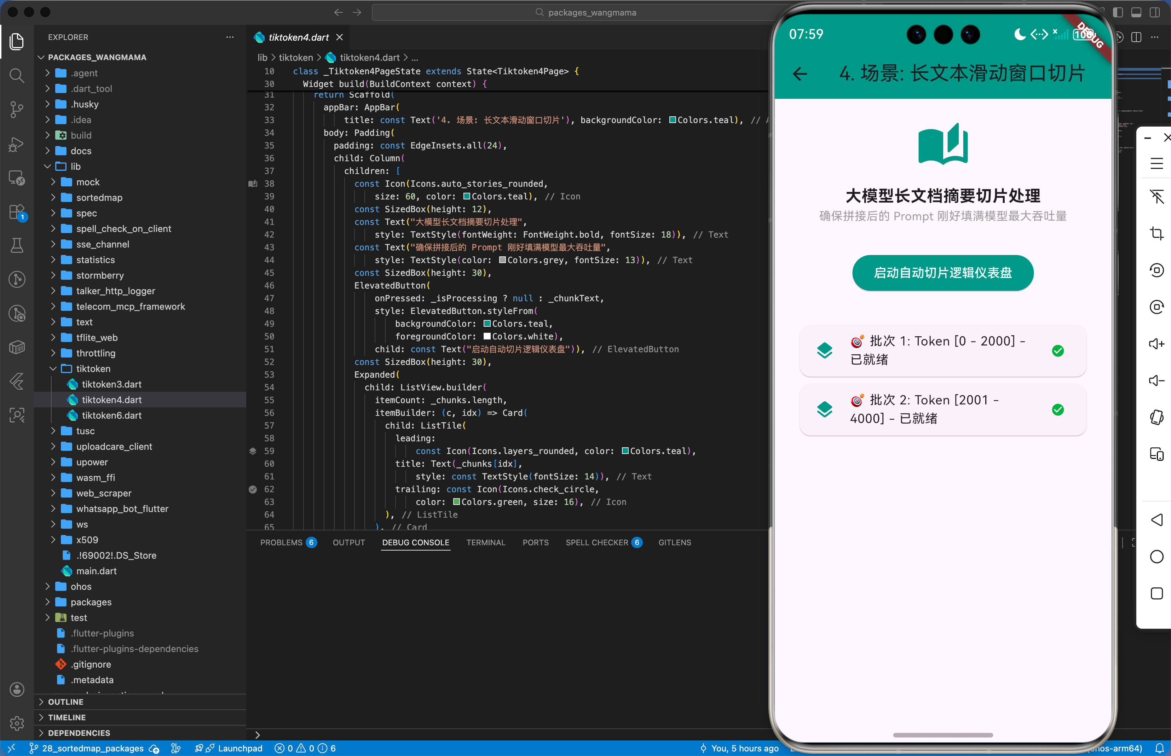Click the Colors.green swatch on line 63

[456, 502]
